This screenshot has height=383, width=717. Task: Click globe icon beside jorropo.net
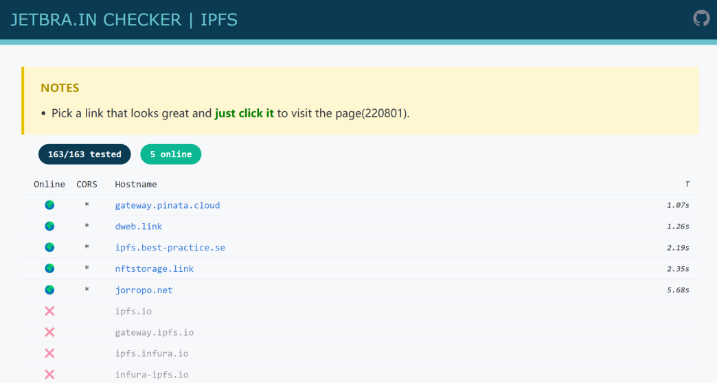click(x=49, y=290)
